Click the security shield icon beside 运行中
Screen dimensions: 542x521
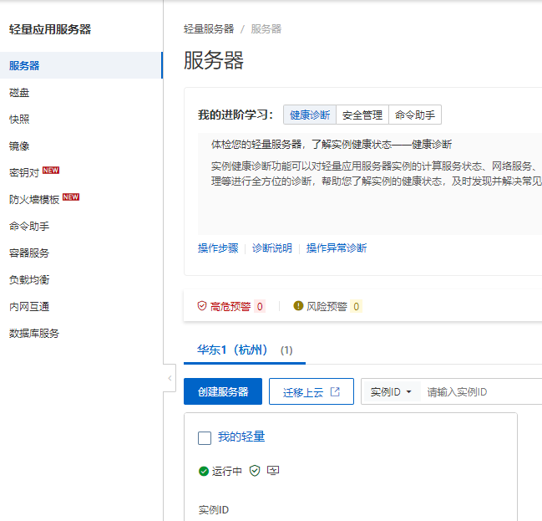tap(255, 471)
